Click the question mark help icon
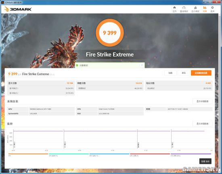This screenshot has height=174, width=222. (142, 65)
